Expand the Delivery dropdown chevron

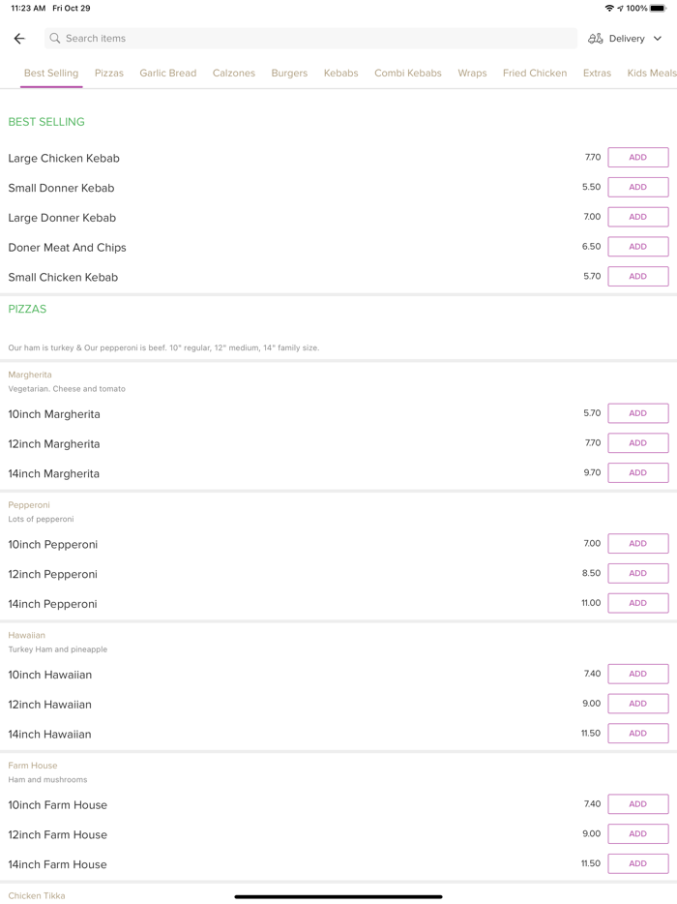coord(658,39)
